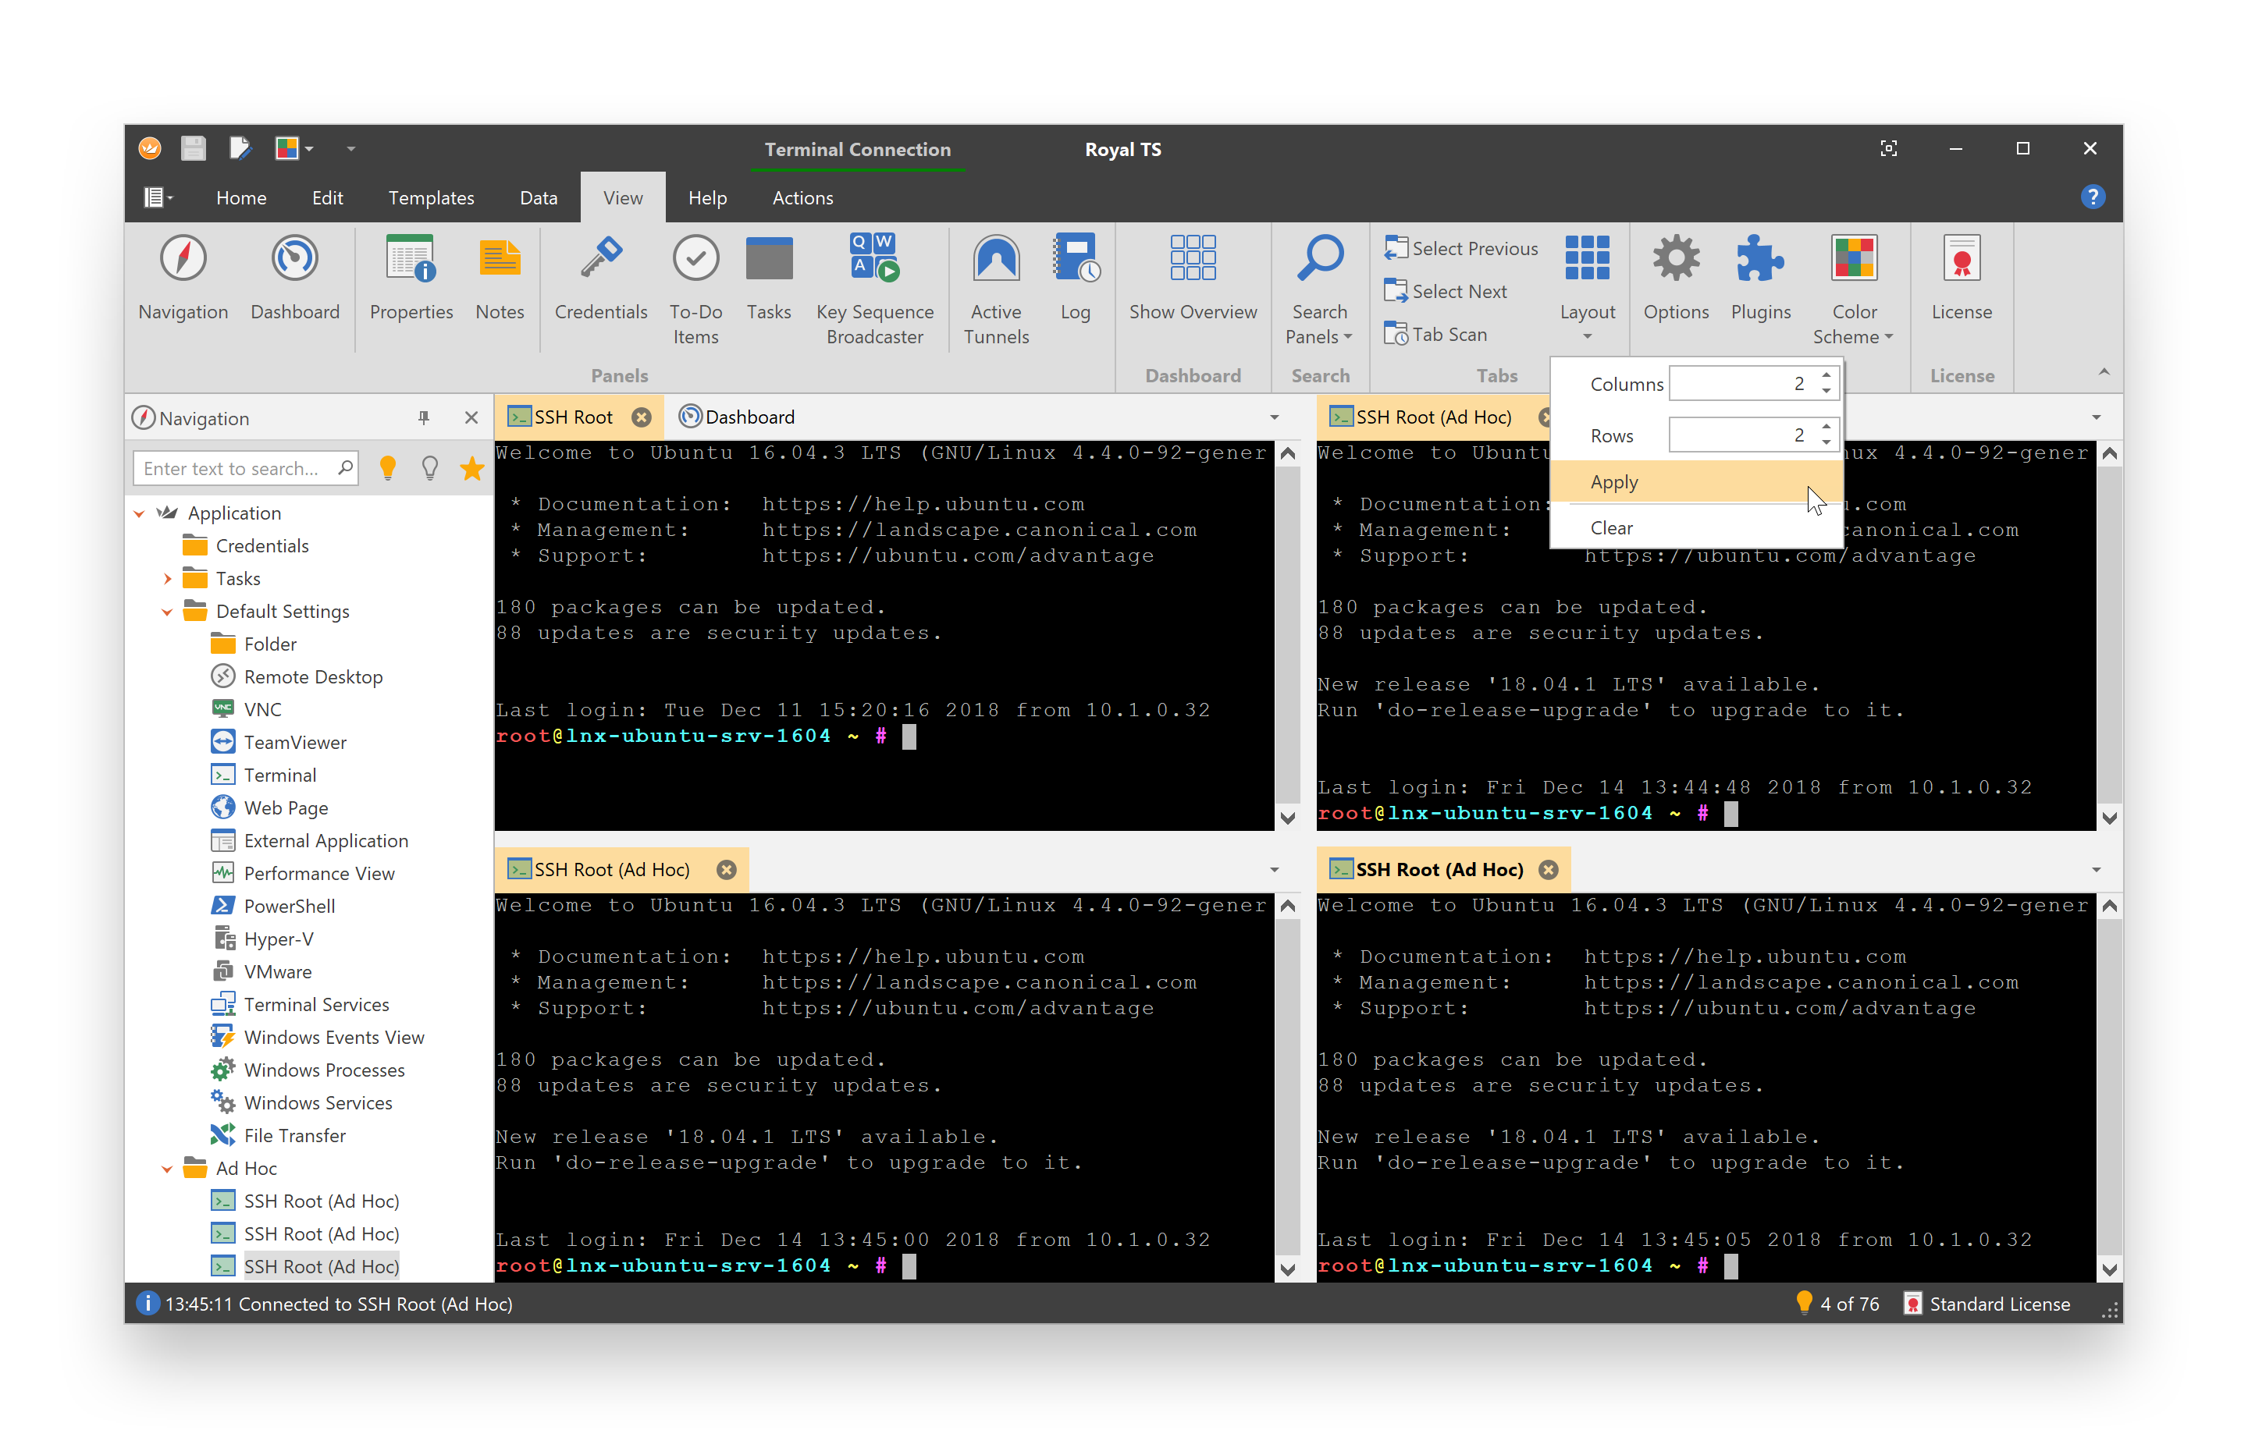
Task: Open the Color Scheme dropdown
Action: (1853, 289)
